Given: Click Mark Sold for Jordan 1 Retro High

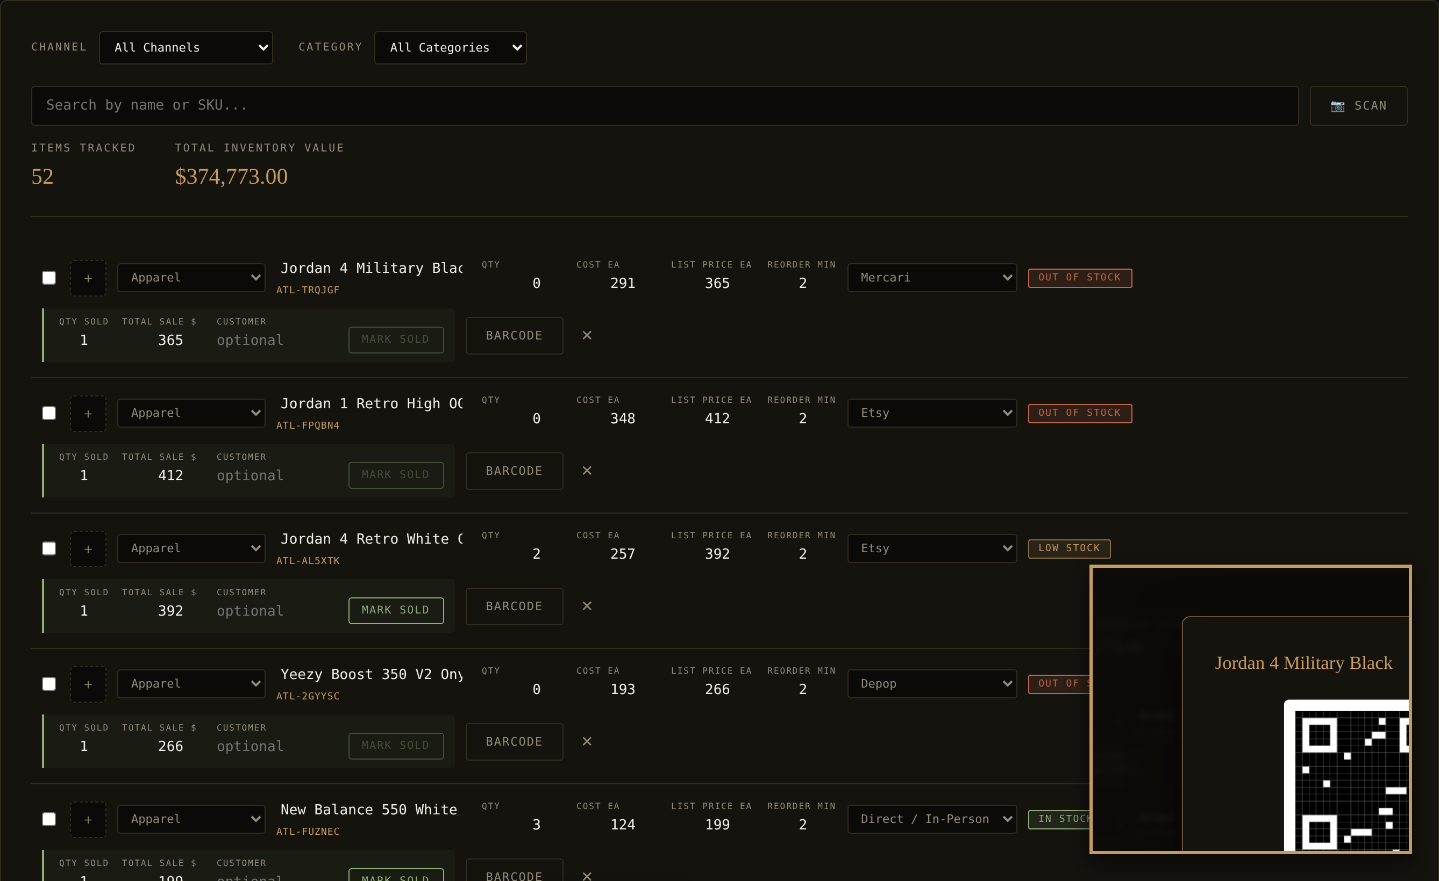Looking at the screenshot, I should click(x=396, y=475).
